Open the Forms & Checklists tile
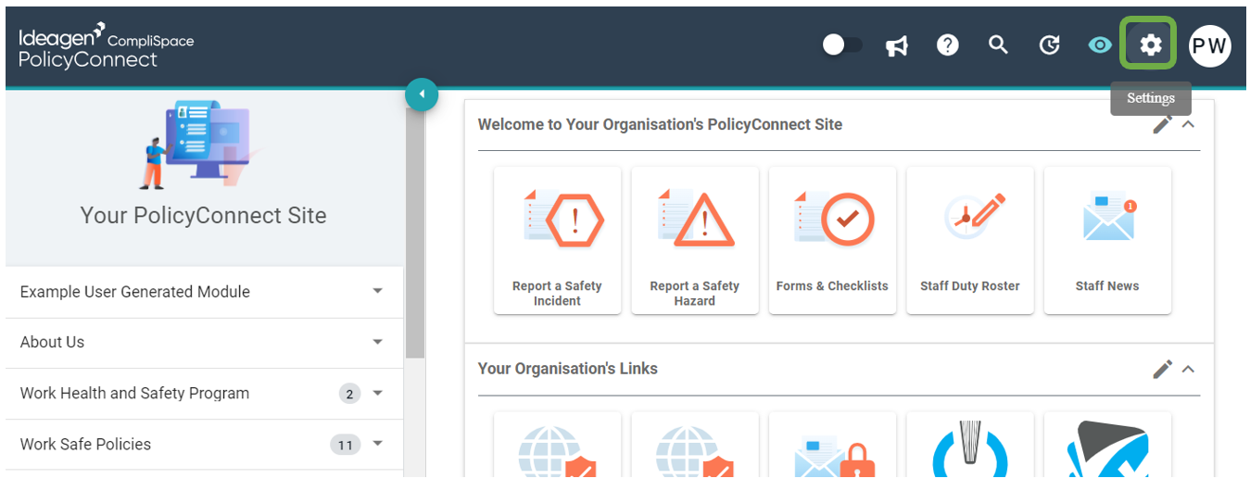1250x491 pixels. coord(832,241)
